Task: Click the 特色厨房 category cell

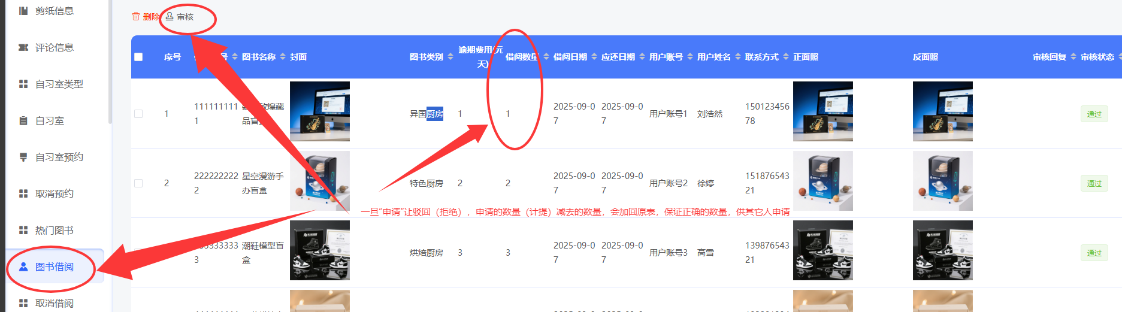Action: coord(427,183)
